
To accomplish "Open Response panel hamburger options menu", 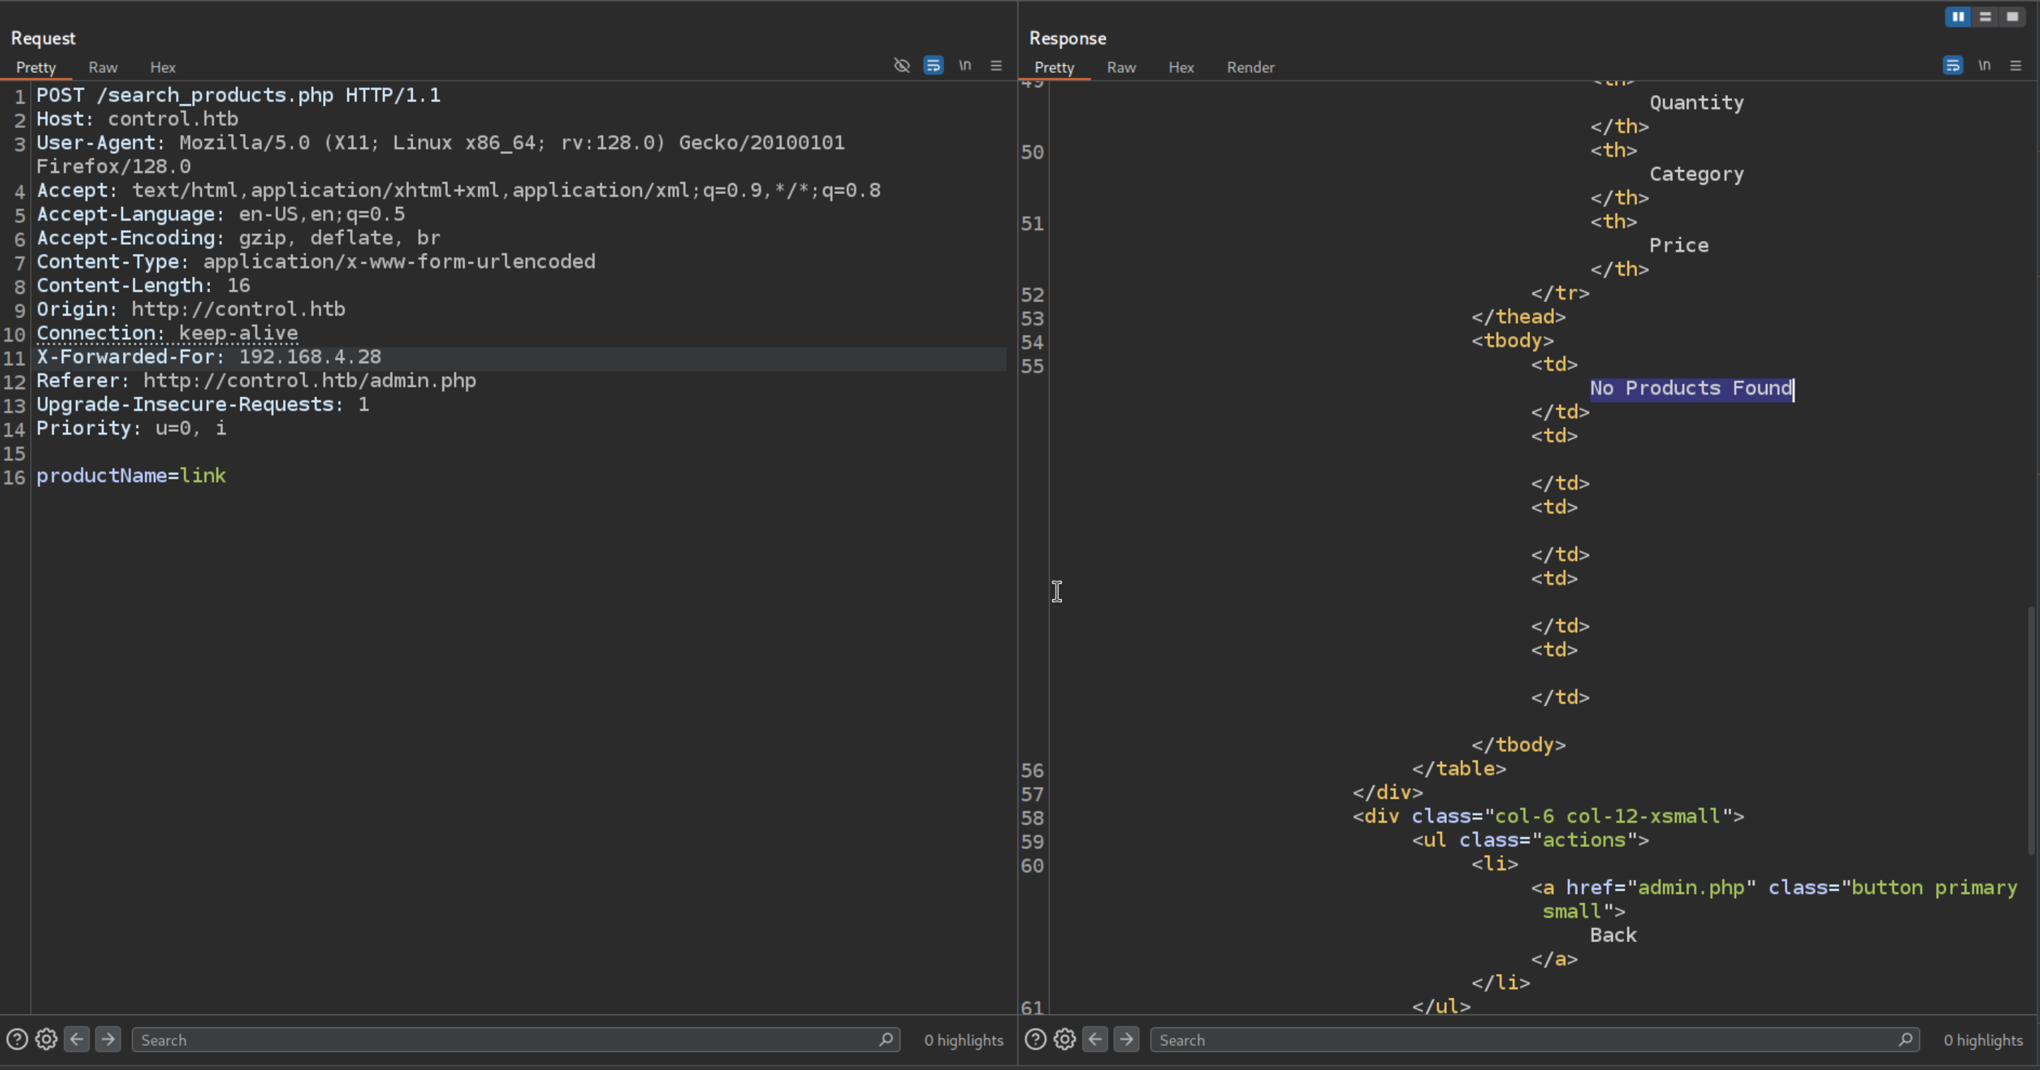I will tap(2015, 65).
